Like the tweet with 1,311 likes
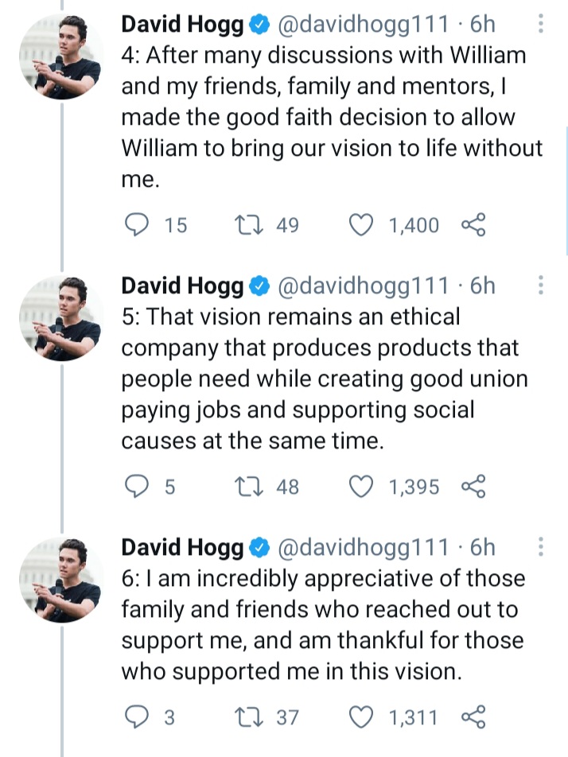Image resolution: width=568 pixels, height=757 pixels. pos(363,717)
